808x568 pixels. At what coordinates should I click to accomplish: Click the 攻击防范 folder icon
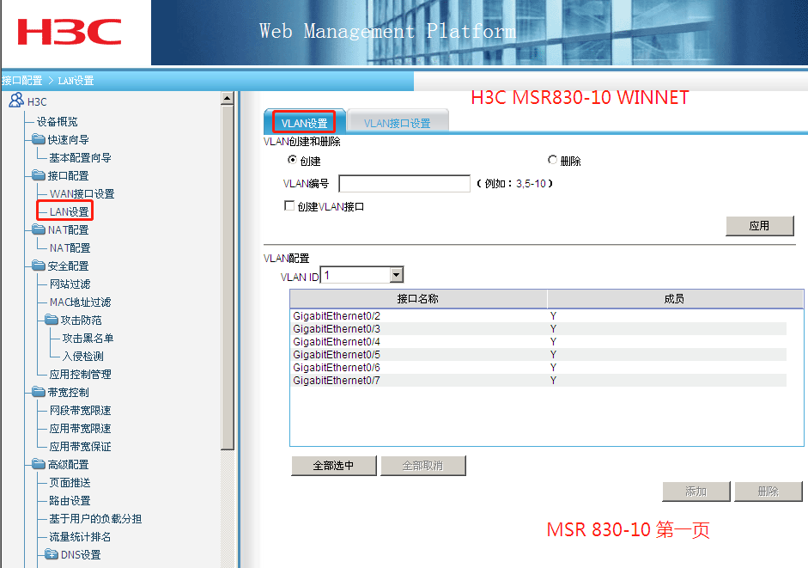pyautogui.click(x=51, y=320)
